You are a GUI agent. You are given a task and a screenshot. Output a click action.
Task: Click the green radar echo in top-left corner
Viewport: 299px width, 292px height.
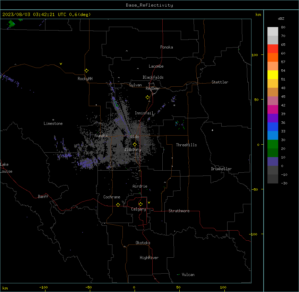(x=12, y=24)
